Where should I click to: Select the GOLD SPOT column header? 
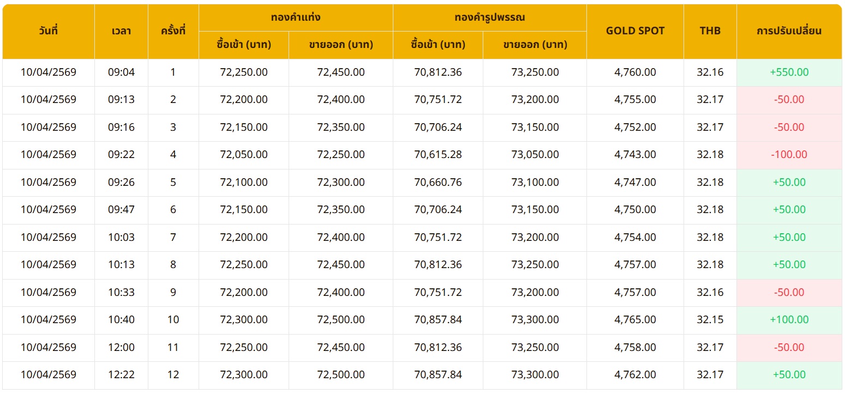point(635,31)
